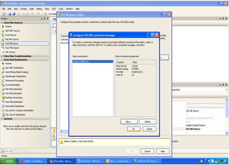
Task: Click Delete in Connection Manager dialog
Action: point(148,122)
